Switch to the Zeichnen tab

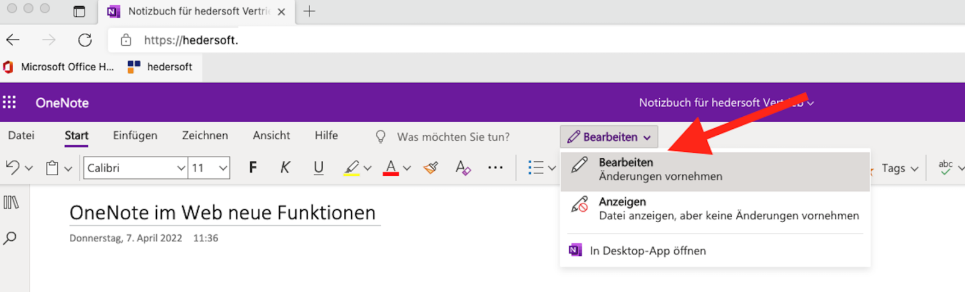pos(205,135)
